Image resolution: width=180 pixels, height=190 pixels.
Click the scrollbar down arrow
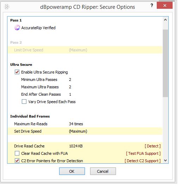[165, 160]
